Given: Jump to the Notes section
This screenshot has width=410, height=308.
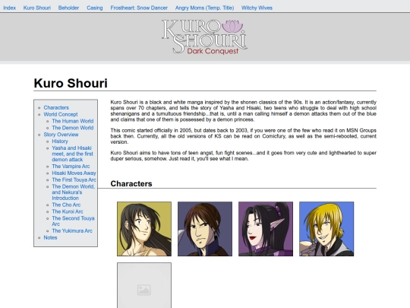Looking at the screenshot, I should pos(50,238).
